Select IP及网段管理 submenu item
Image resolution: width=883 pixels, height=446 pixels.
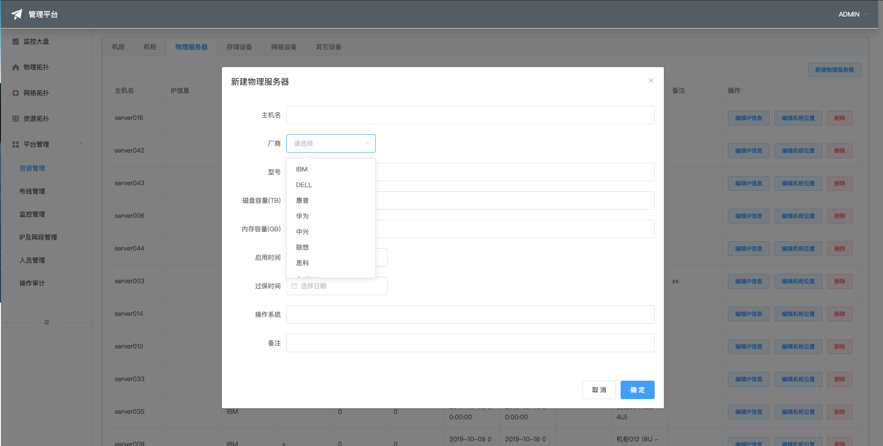[46, 237]
